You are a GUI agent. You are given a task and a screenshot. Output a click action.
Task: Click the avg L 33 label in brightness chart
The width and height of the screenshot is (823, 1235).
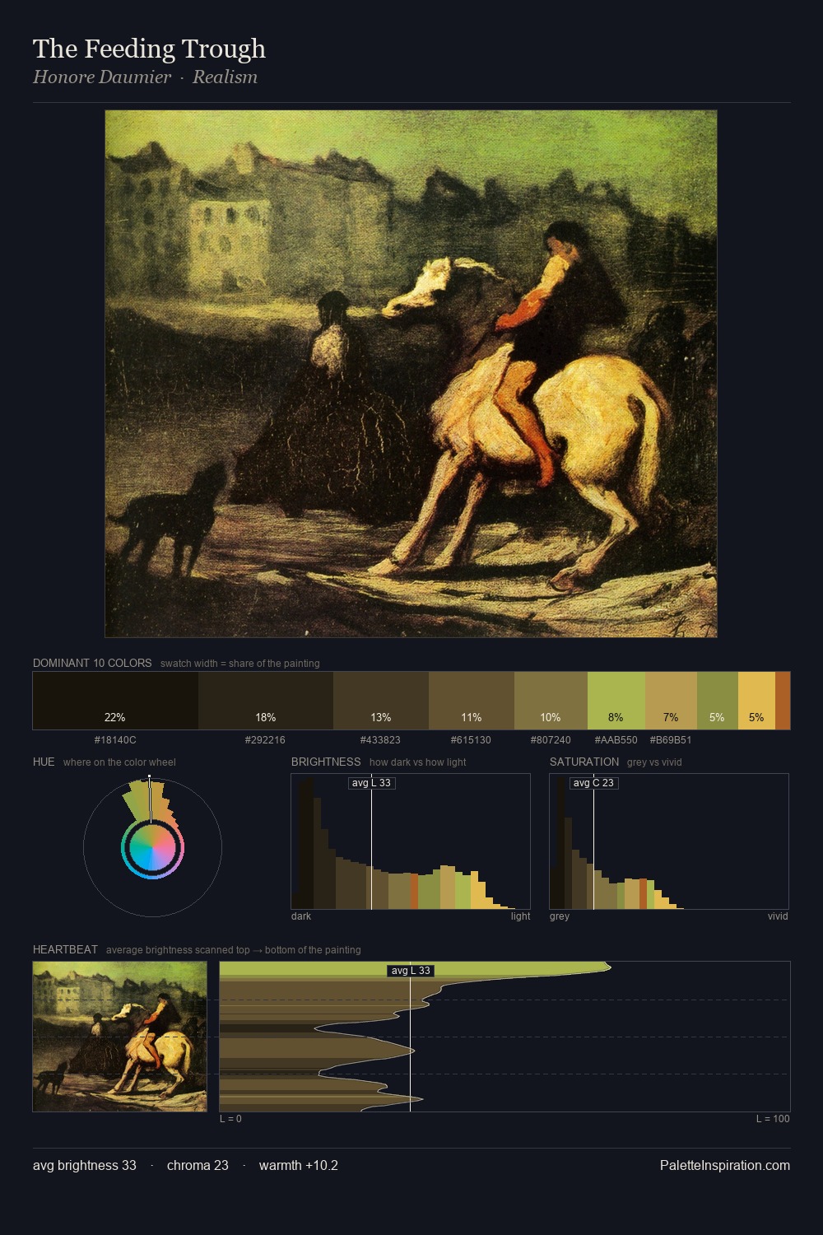pyautogui.click(x=371, y=783)
